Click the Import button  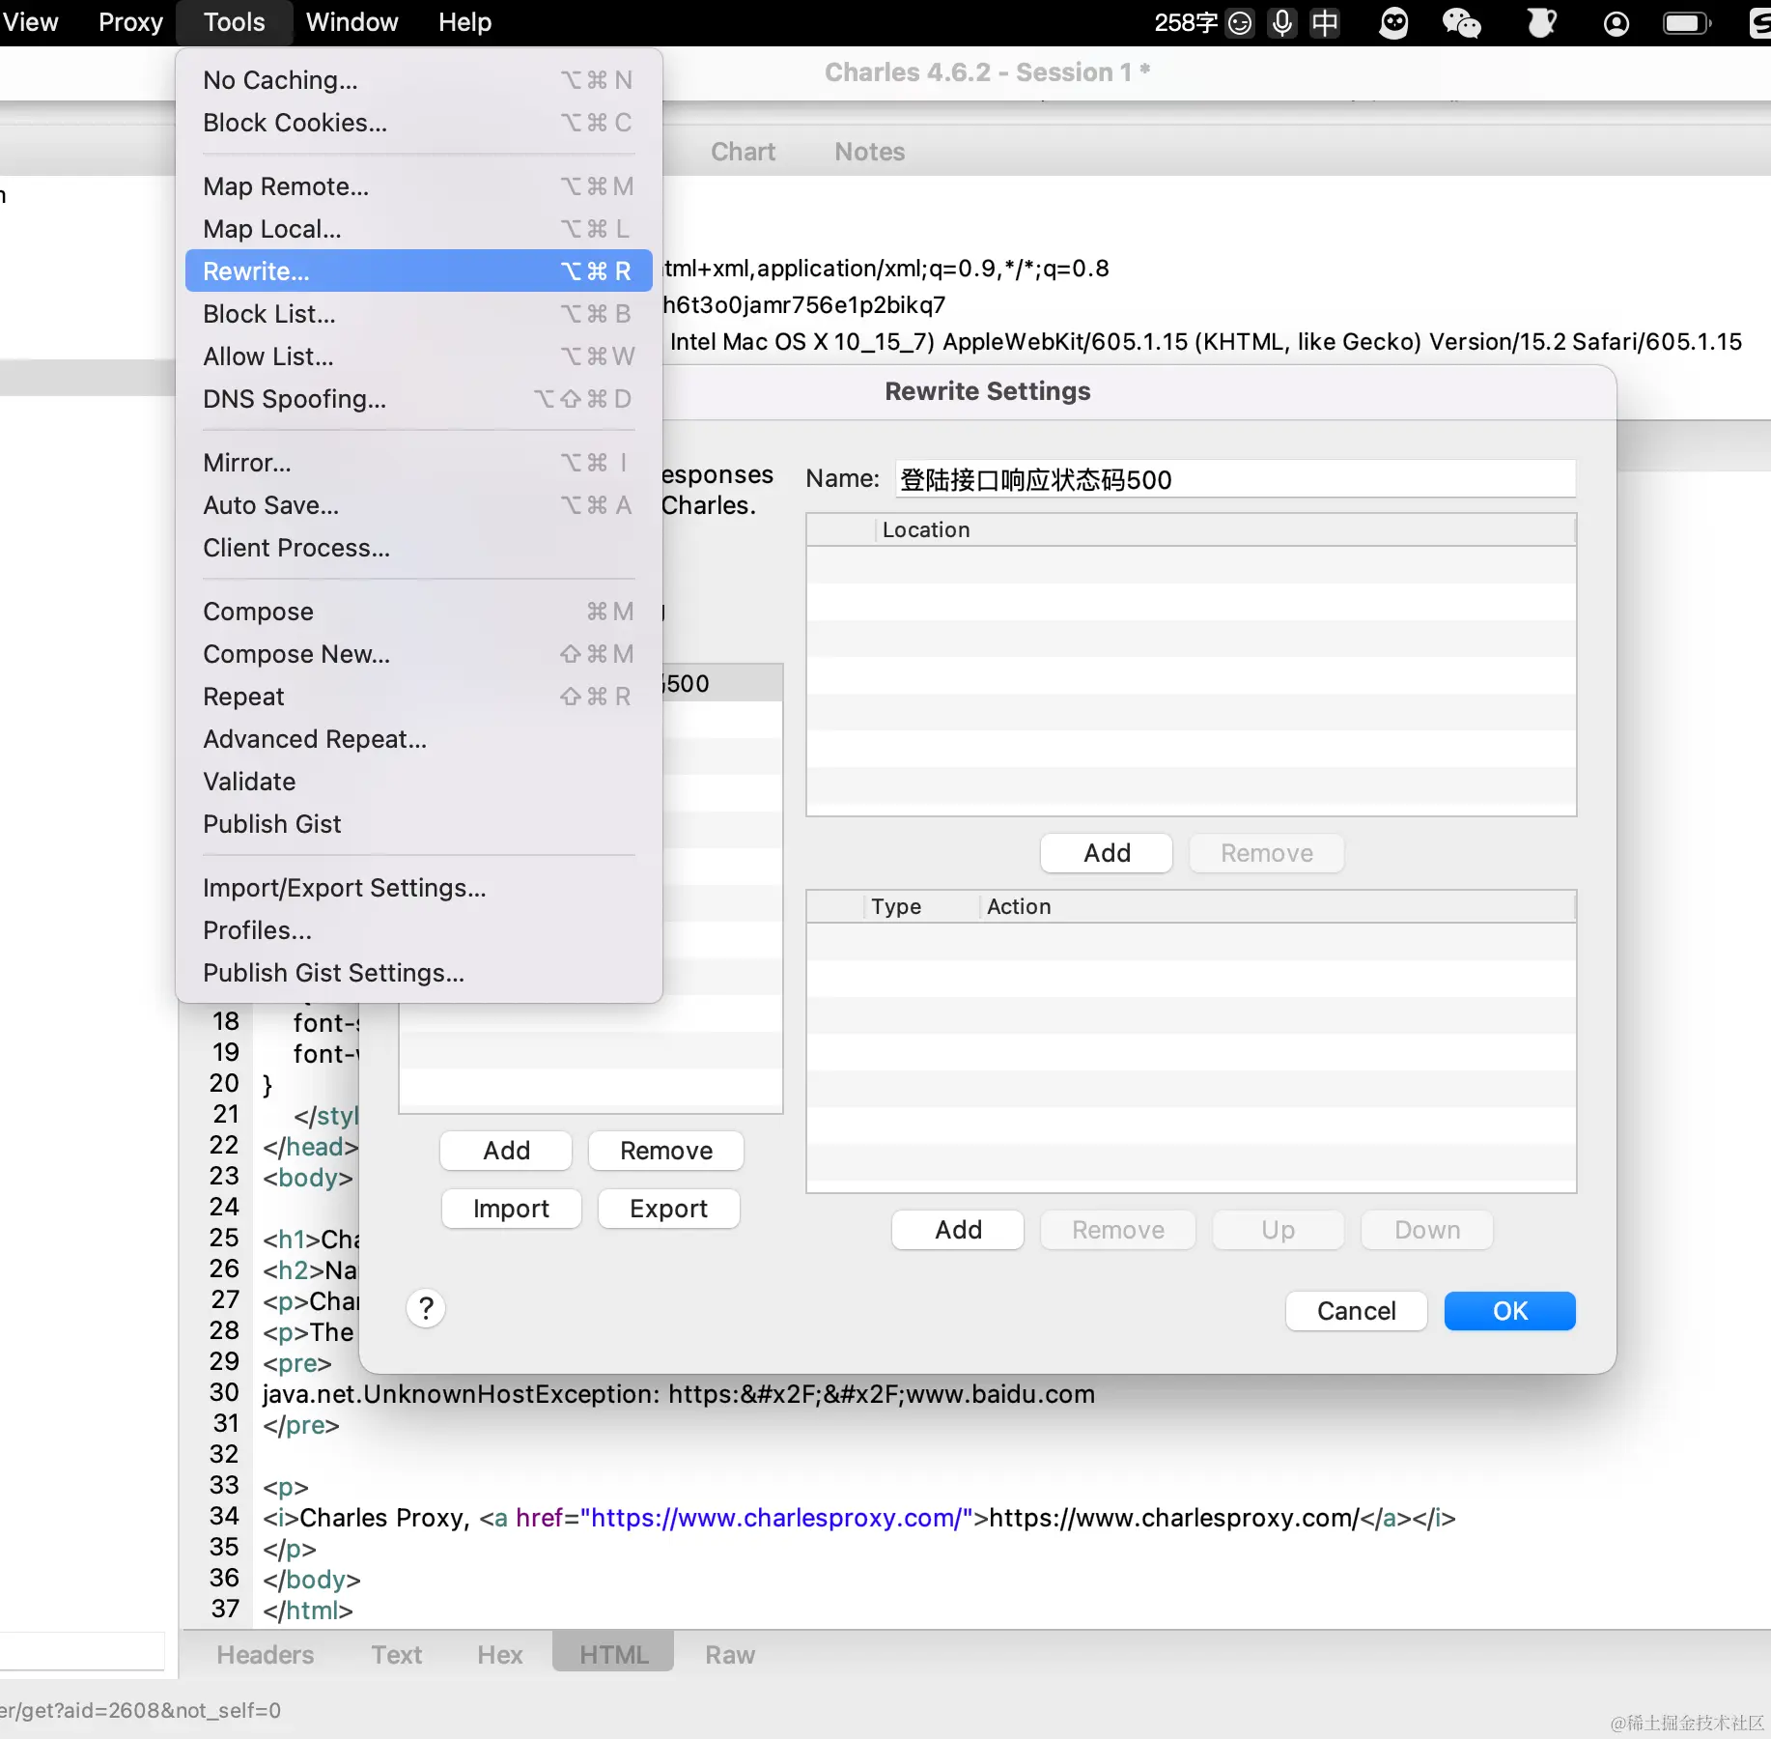click(x=512, y=1209)
